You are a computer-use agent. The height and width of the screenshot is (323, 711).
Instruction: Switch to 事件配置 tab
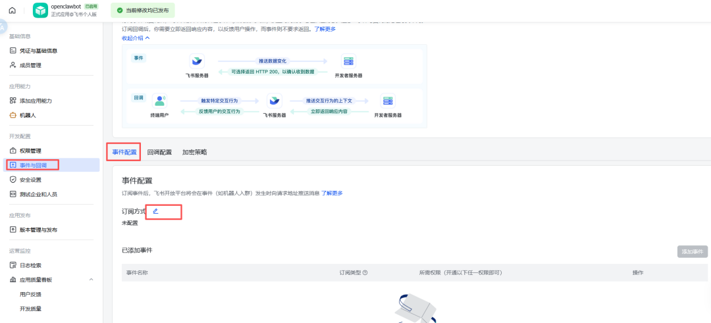[124, 152]
